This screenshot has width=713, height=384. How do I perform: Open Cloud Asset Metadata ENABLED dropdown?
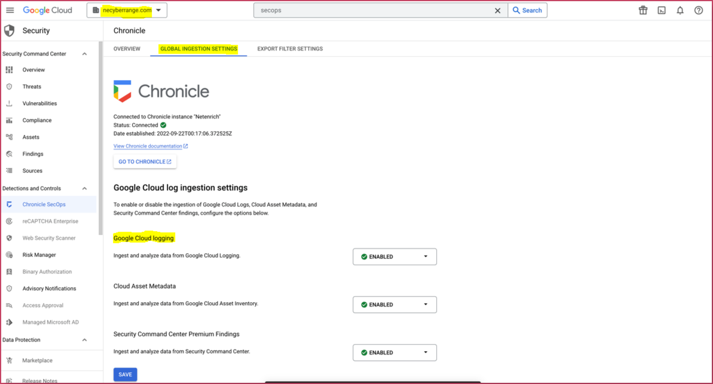pyautogui.click(x=394, y=305)
